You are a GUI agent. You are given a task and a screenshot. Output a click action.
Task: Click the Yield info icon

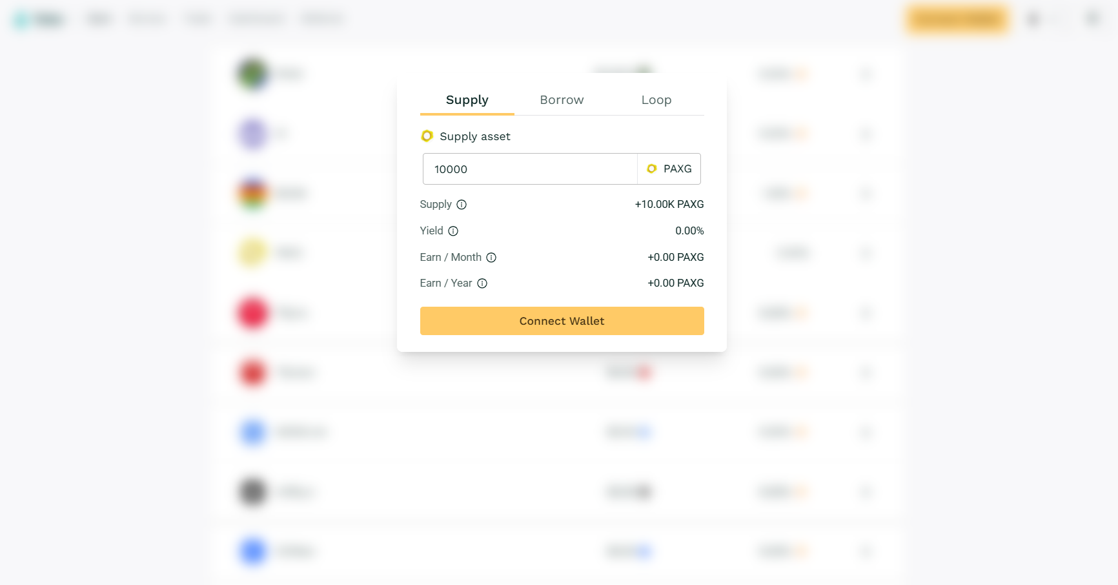(453, 231)
